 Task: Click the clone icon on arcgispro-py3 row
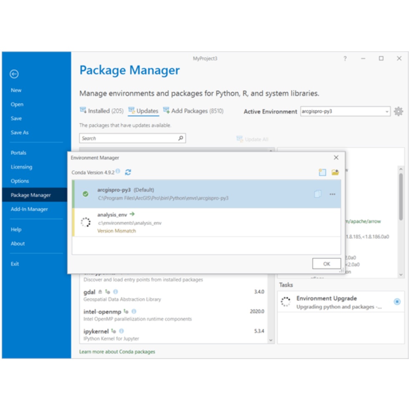[318, 194]
